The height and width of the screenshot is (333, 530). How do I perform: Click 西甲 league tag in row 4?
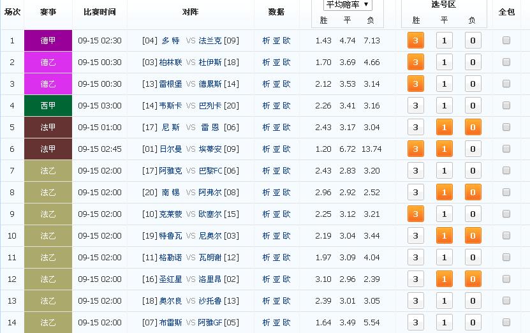pos(48,105)
